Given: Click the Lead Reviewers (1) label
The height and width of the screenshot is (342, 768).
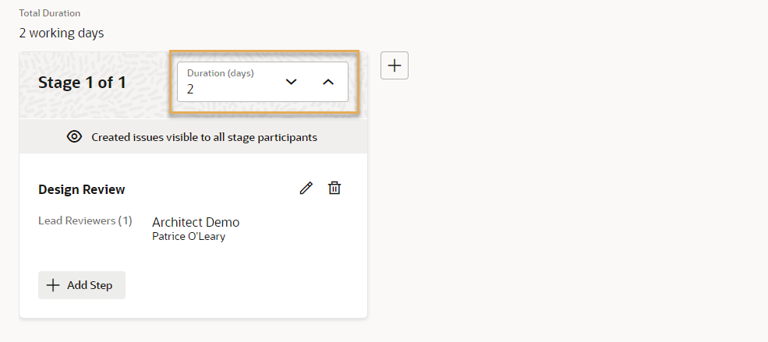Looking at the screenshot, I should pyautogui.click(x=85, y=220).
